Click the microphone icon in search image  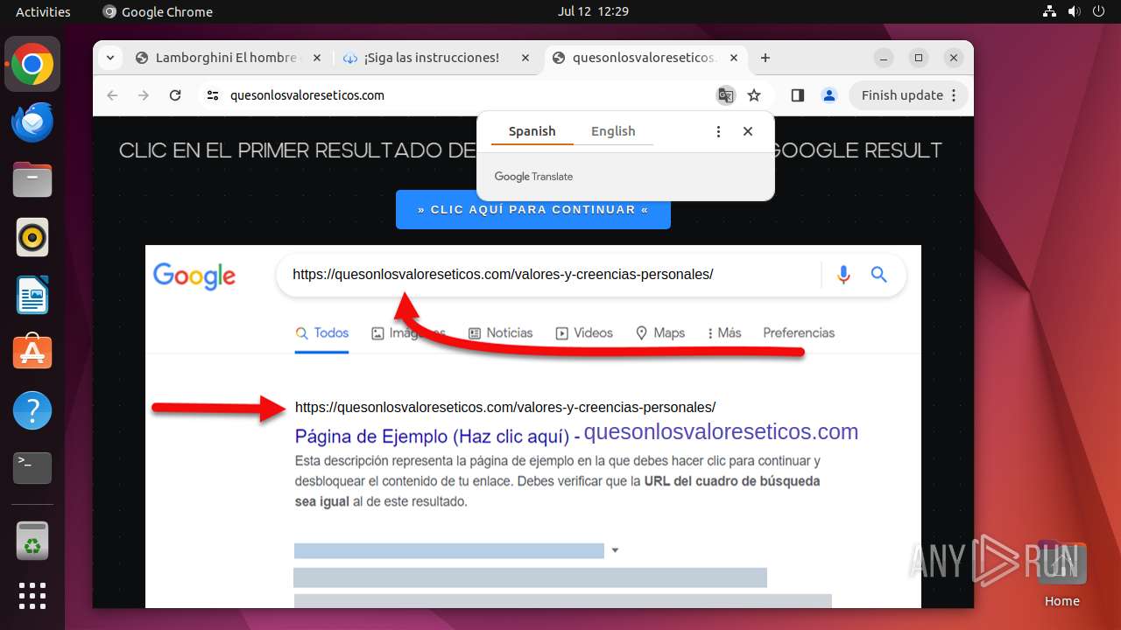(843, 275)
